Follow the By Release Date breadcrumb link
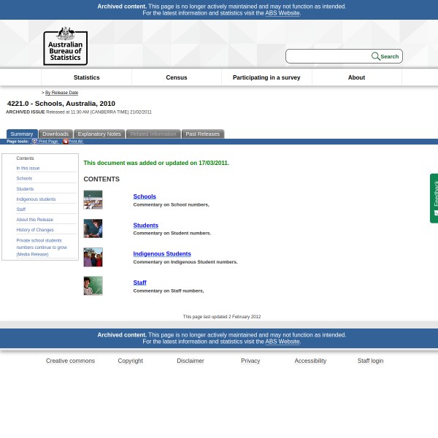The image size is (438, 438). tap(61, 93)
